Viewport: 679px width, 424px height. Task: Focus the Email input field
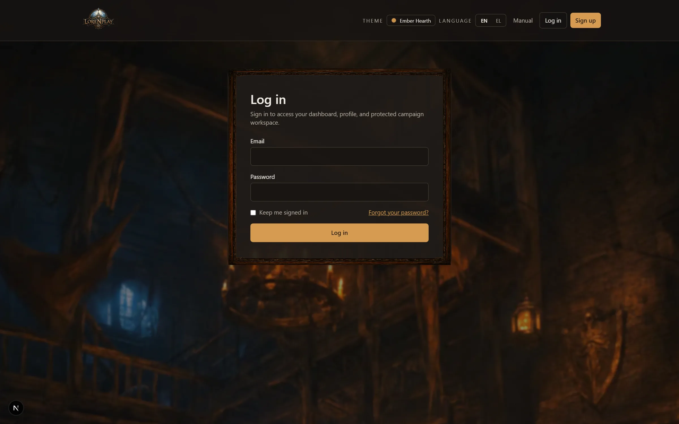339,156
